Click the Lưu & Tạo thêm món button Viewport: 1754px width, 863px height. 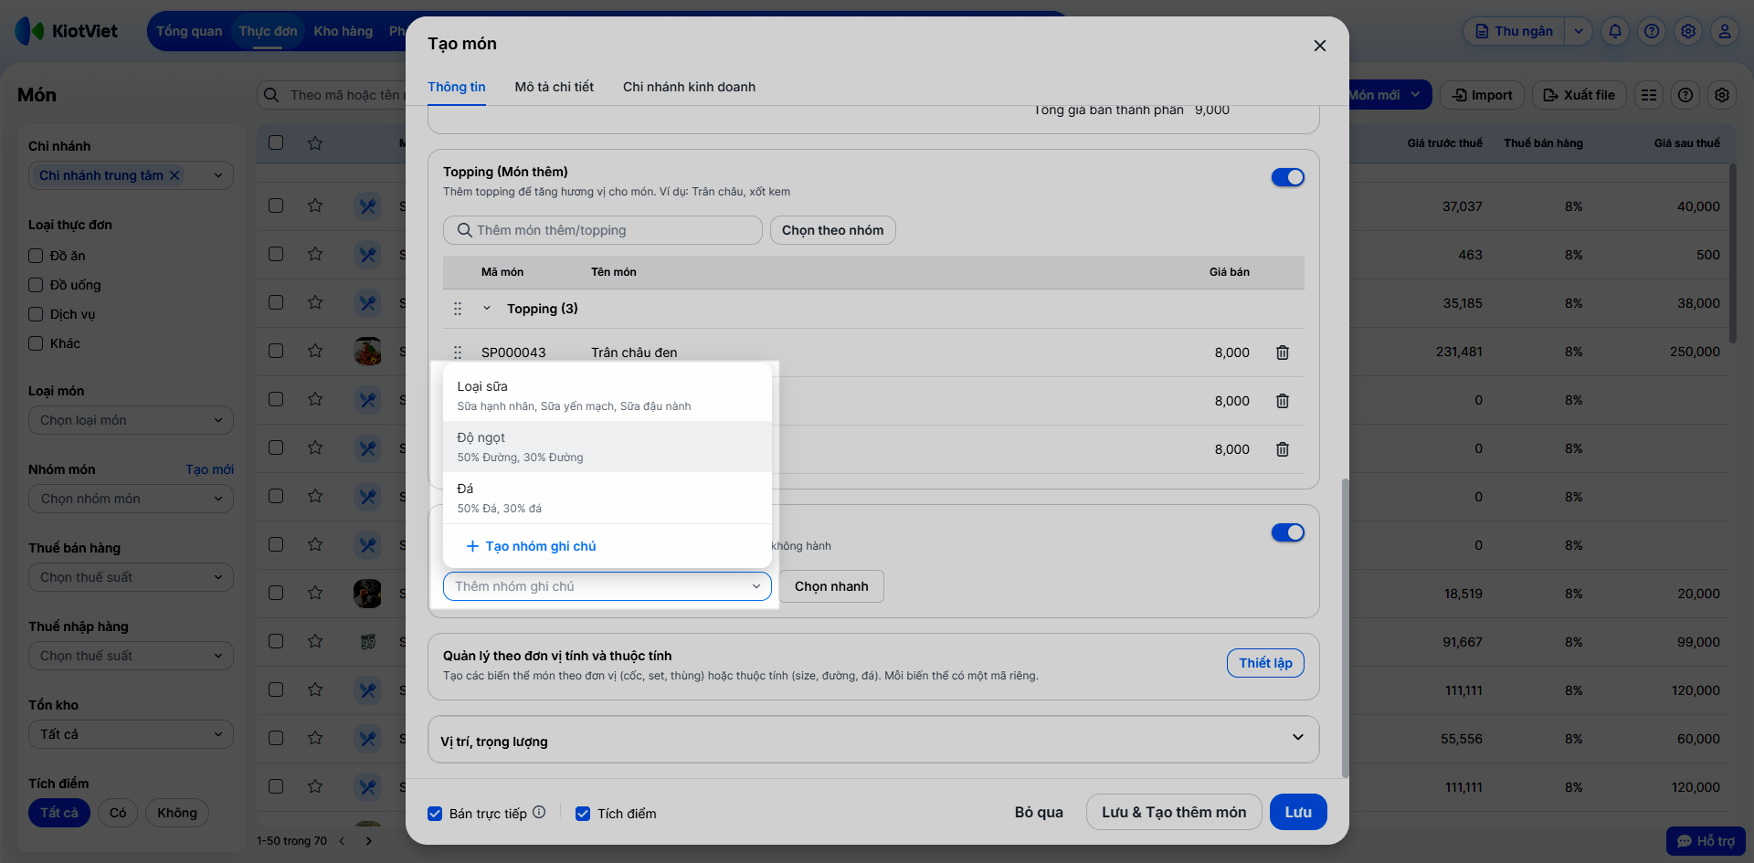[1173, 812]
